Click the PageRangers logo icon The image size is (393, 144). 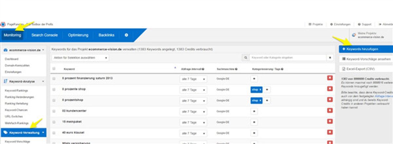[x=3, y=24]
